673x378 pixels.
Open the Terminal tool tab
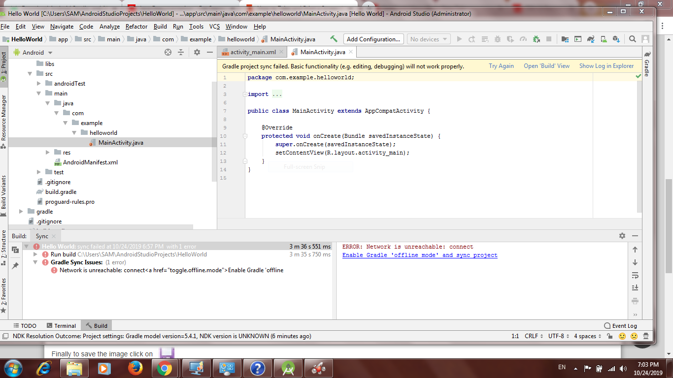pos(61,325)
